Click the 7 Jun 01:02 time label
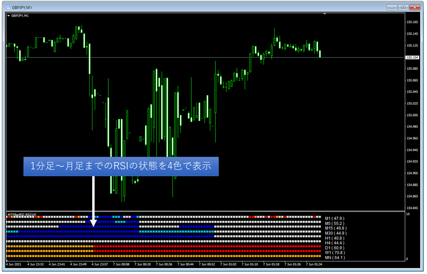427x274 pixels. tap(228, 264)
